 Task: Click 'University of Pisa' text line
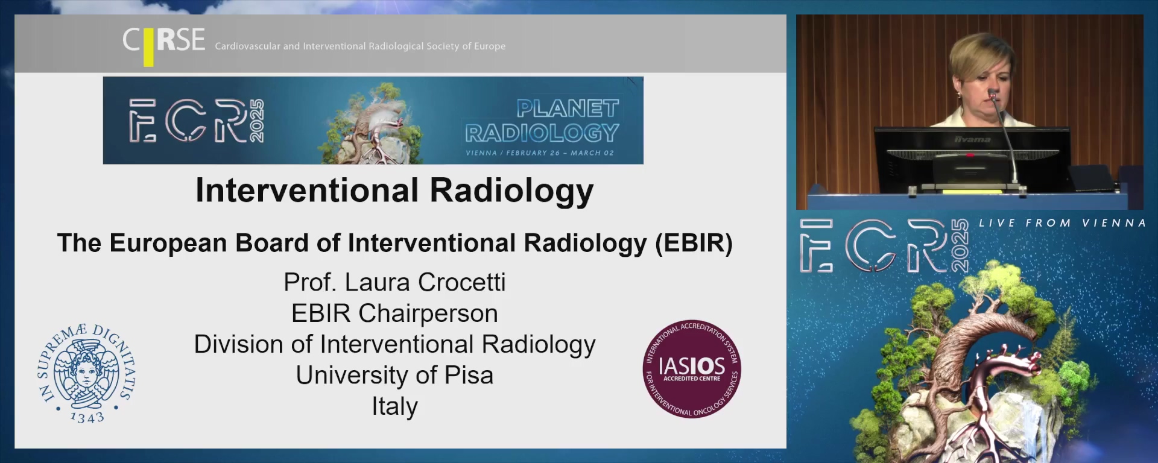(x=394, y=376)
